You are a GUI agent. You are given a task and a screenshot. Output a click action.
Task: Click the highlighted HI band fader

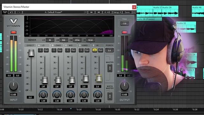99,78
